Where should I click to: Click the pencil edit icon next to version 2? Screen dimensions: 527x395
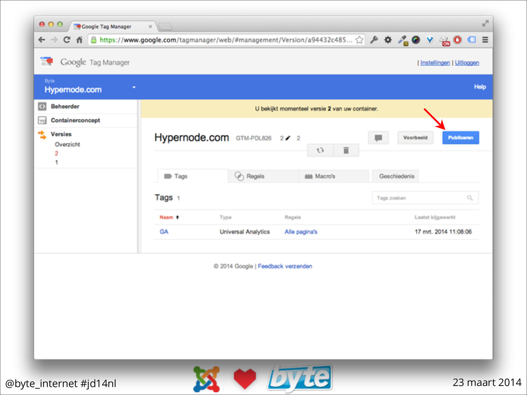tap(288, 138)
